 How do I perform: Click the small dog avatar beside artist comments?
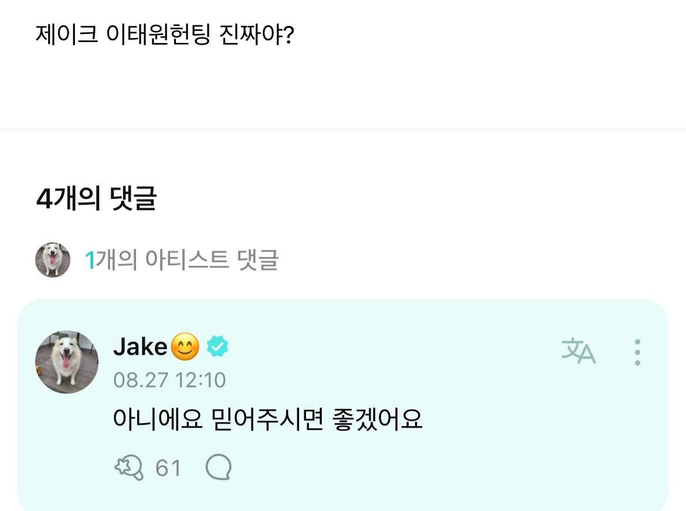click(53, 260)
